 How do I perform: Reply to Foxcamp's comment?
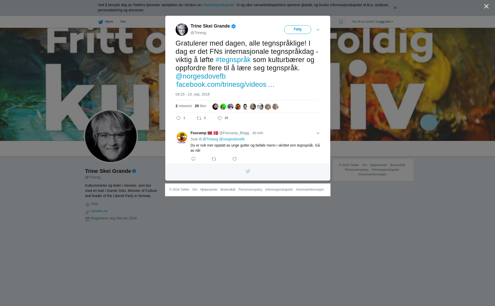click(193, 159)
